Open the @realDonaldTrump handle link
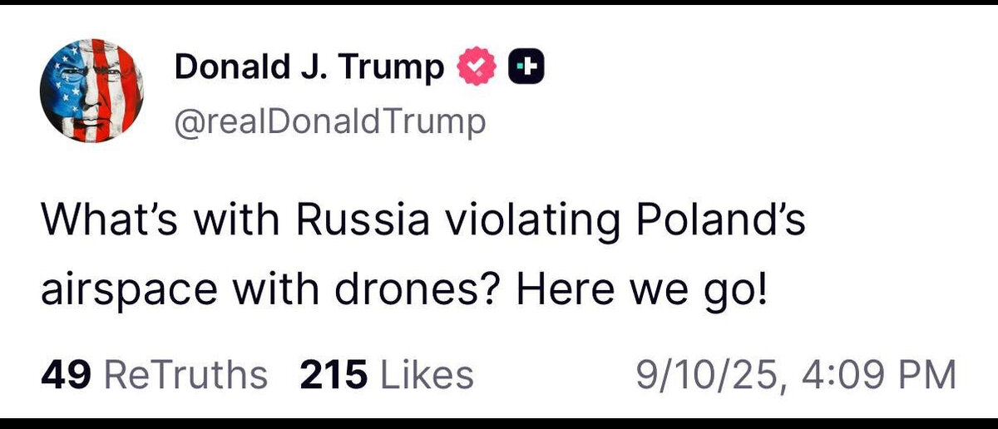Viewport: 998px width, 429px height. 329,121
